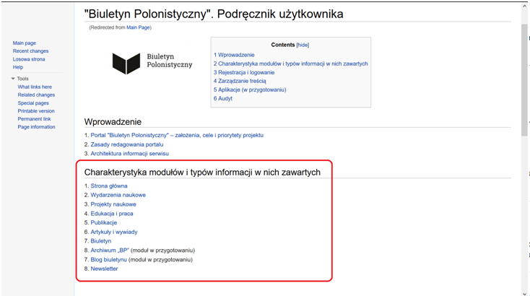Hide the Contents table
Viewport: 530px width, 296px height.
point(303,45)
